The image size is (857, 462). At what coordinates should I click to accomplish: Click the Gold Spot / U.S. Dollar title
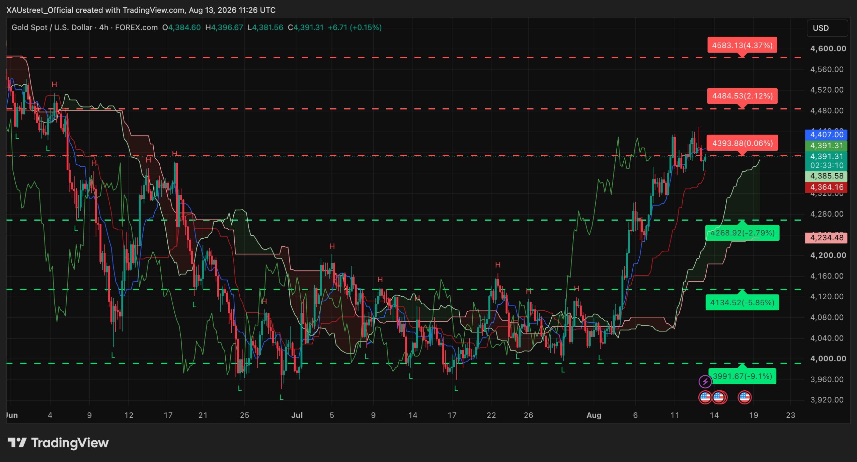pos(52,27)
